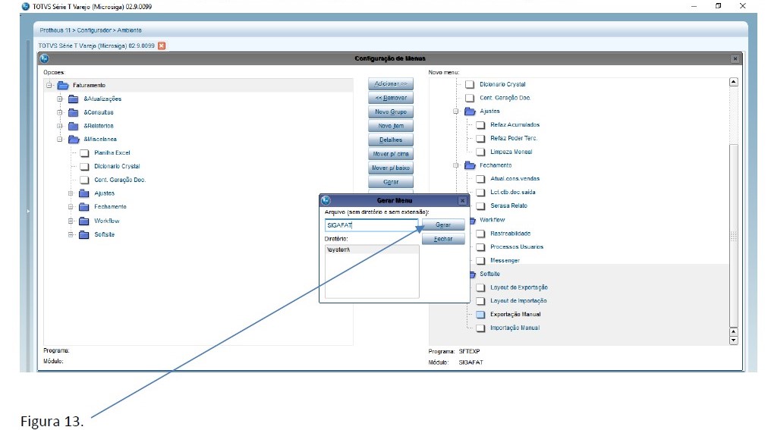Select the Faturamento folder icon
Image resolution: width=768 pixels, height=430 pixels.
pyautogui.click(x=63, y=85)
